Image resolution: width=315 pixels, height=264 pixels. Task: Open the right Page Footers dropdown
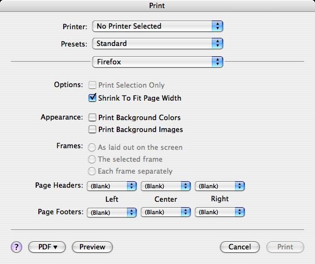(220, 212)
